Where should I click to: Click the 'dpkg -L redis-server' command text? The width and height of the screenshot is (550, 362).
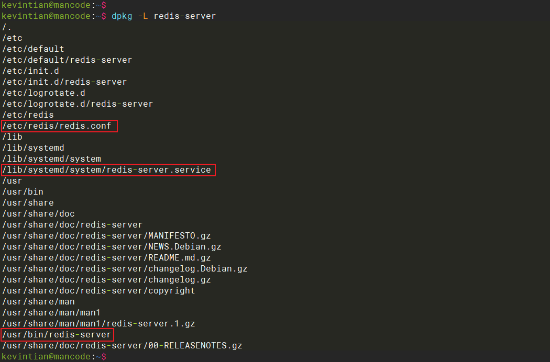pyautogui.click(x=163, y=16)
